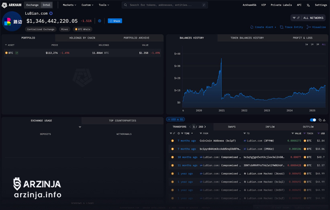This screenshot has height=210, width=330.
Task: Click the clock icon in Time column header
Action: [179, 134]
